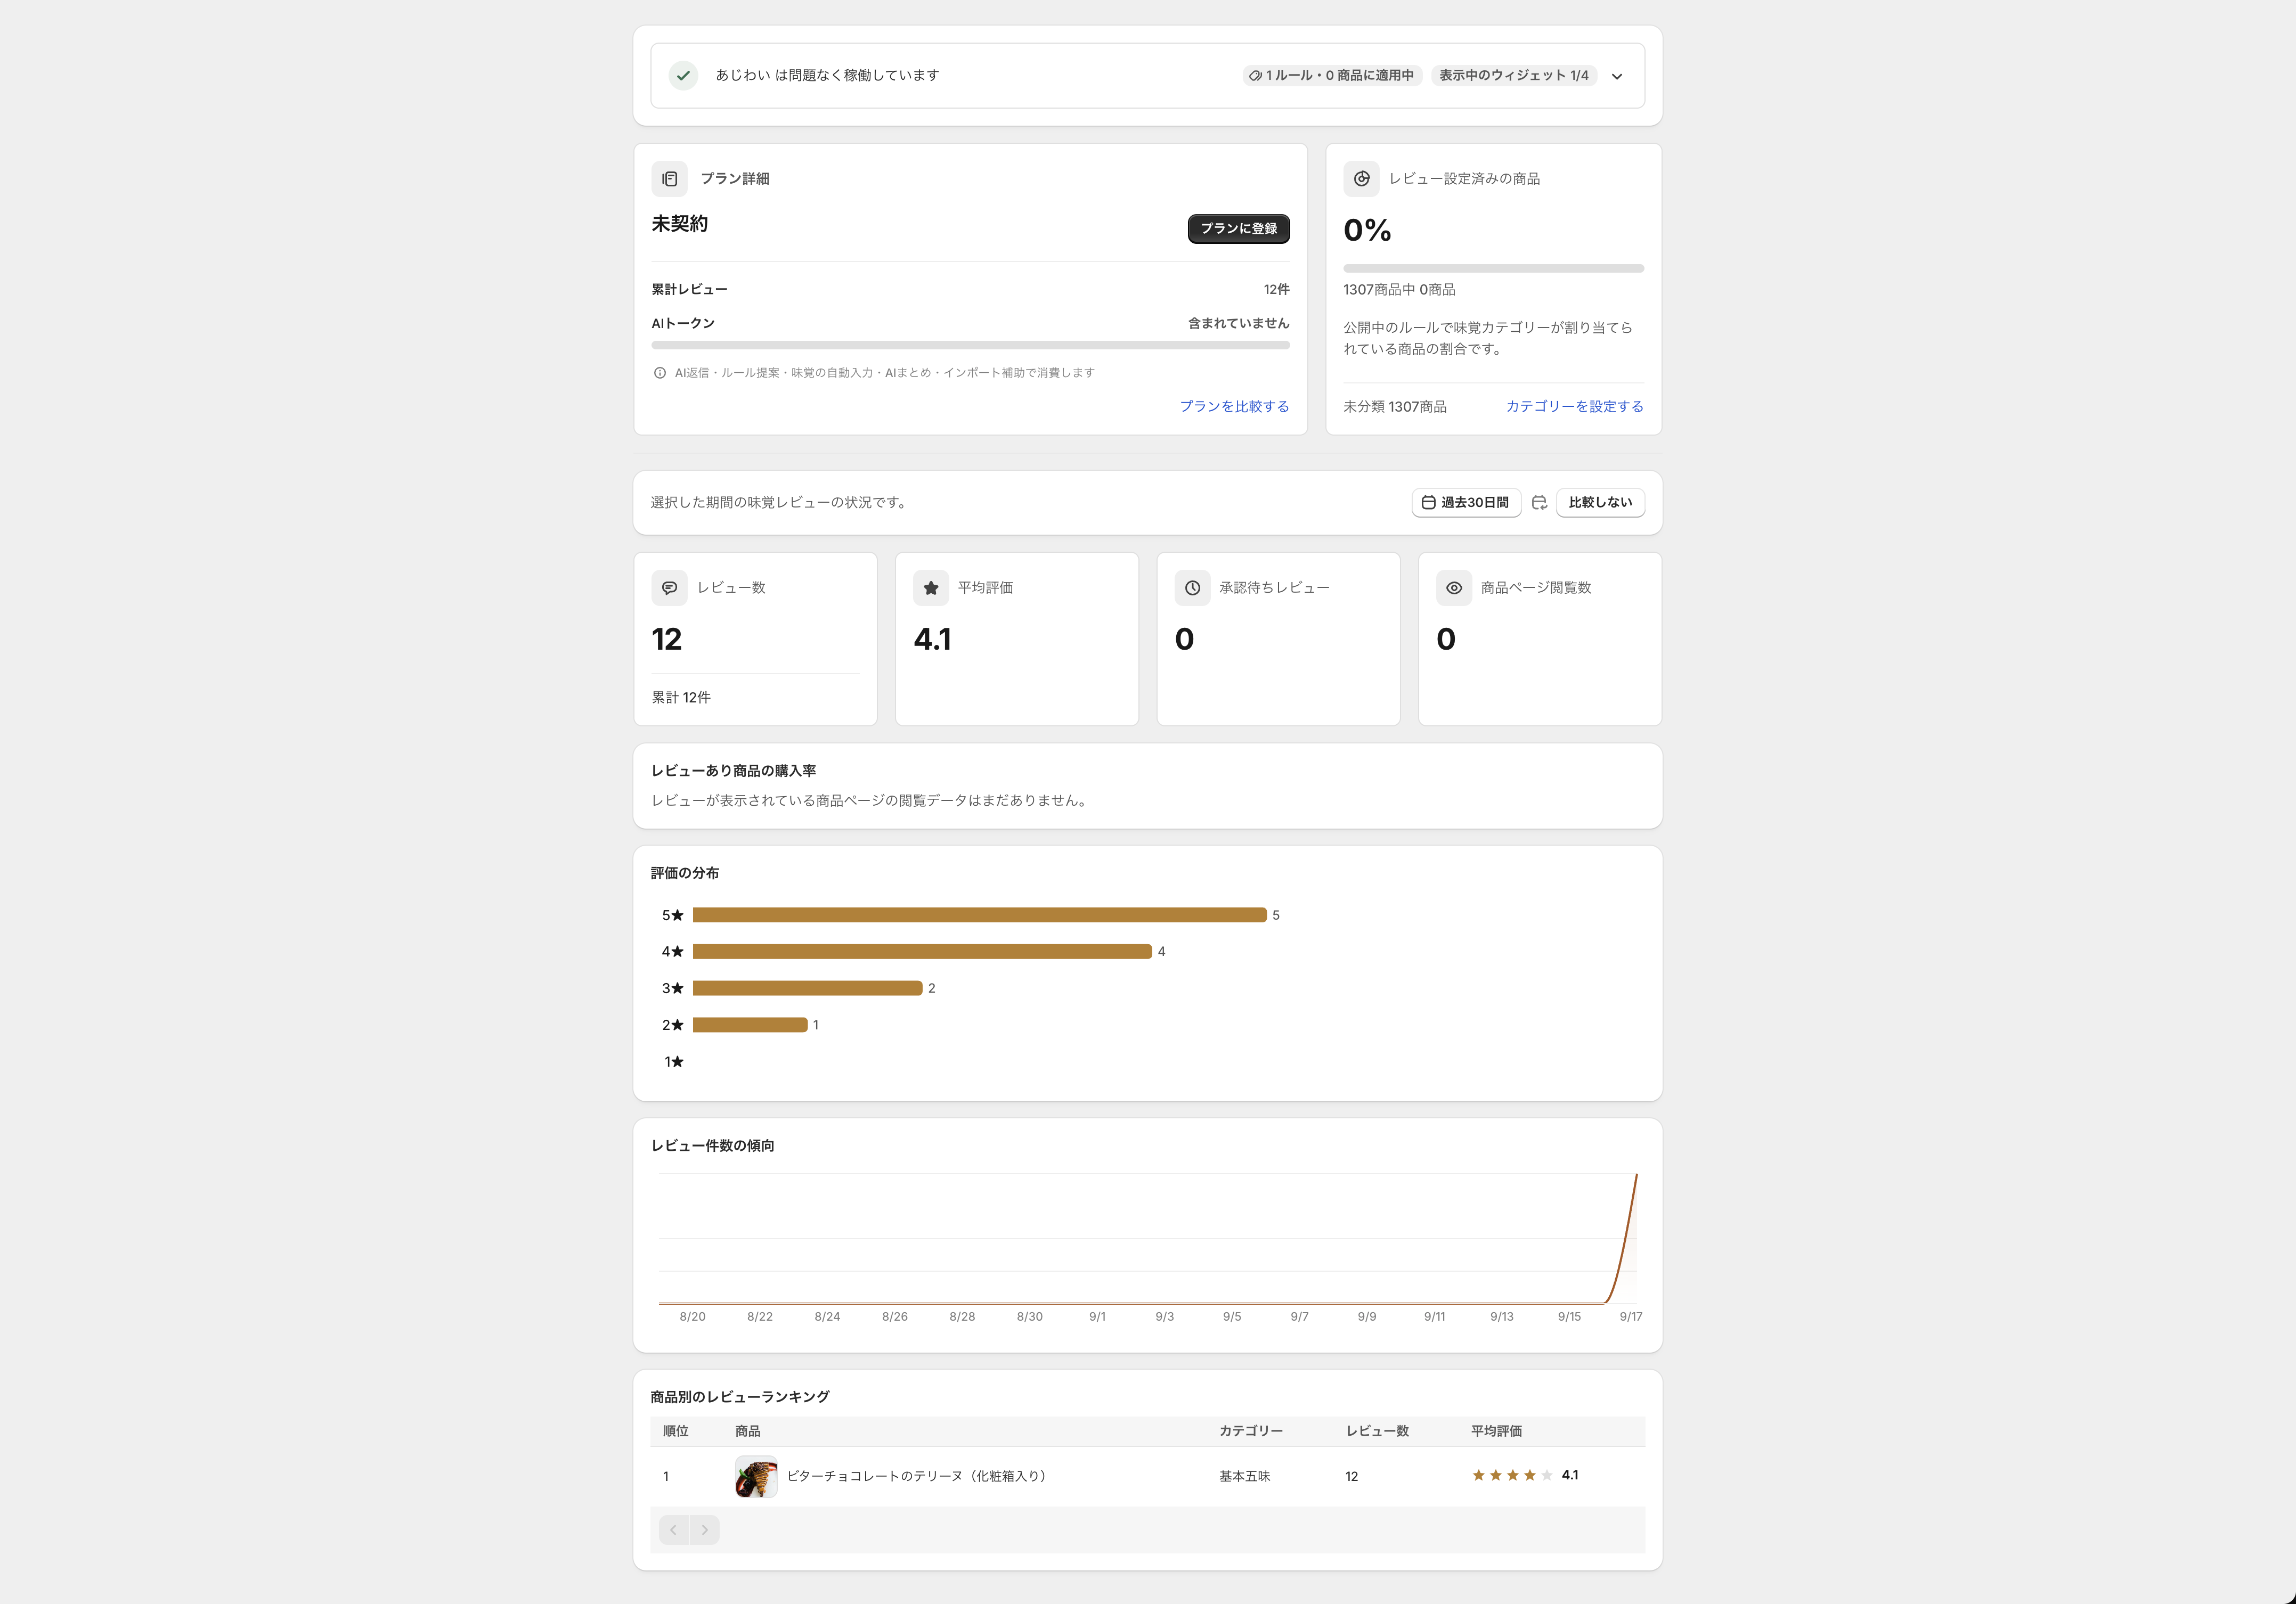Click the プラン詳細 card icon
The height and width of the screenshot is (1604, 2296).
[669, 179]
